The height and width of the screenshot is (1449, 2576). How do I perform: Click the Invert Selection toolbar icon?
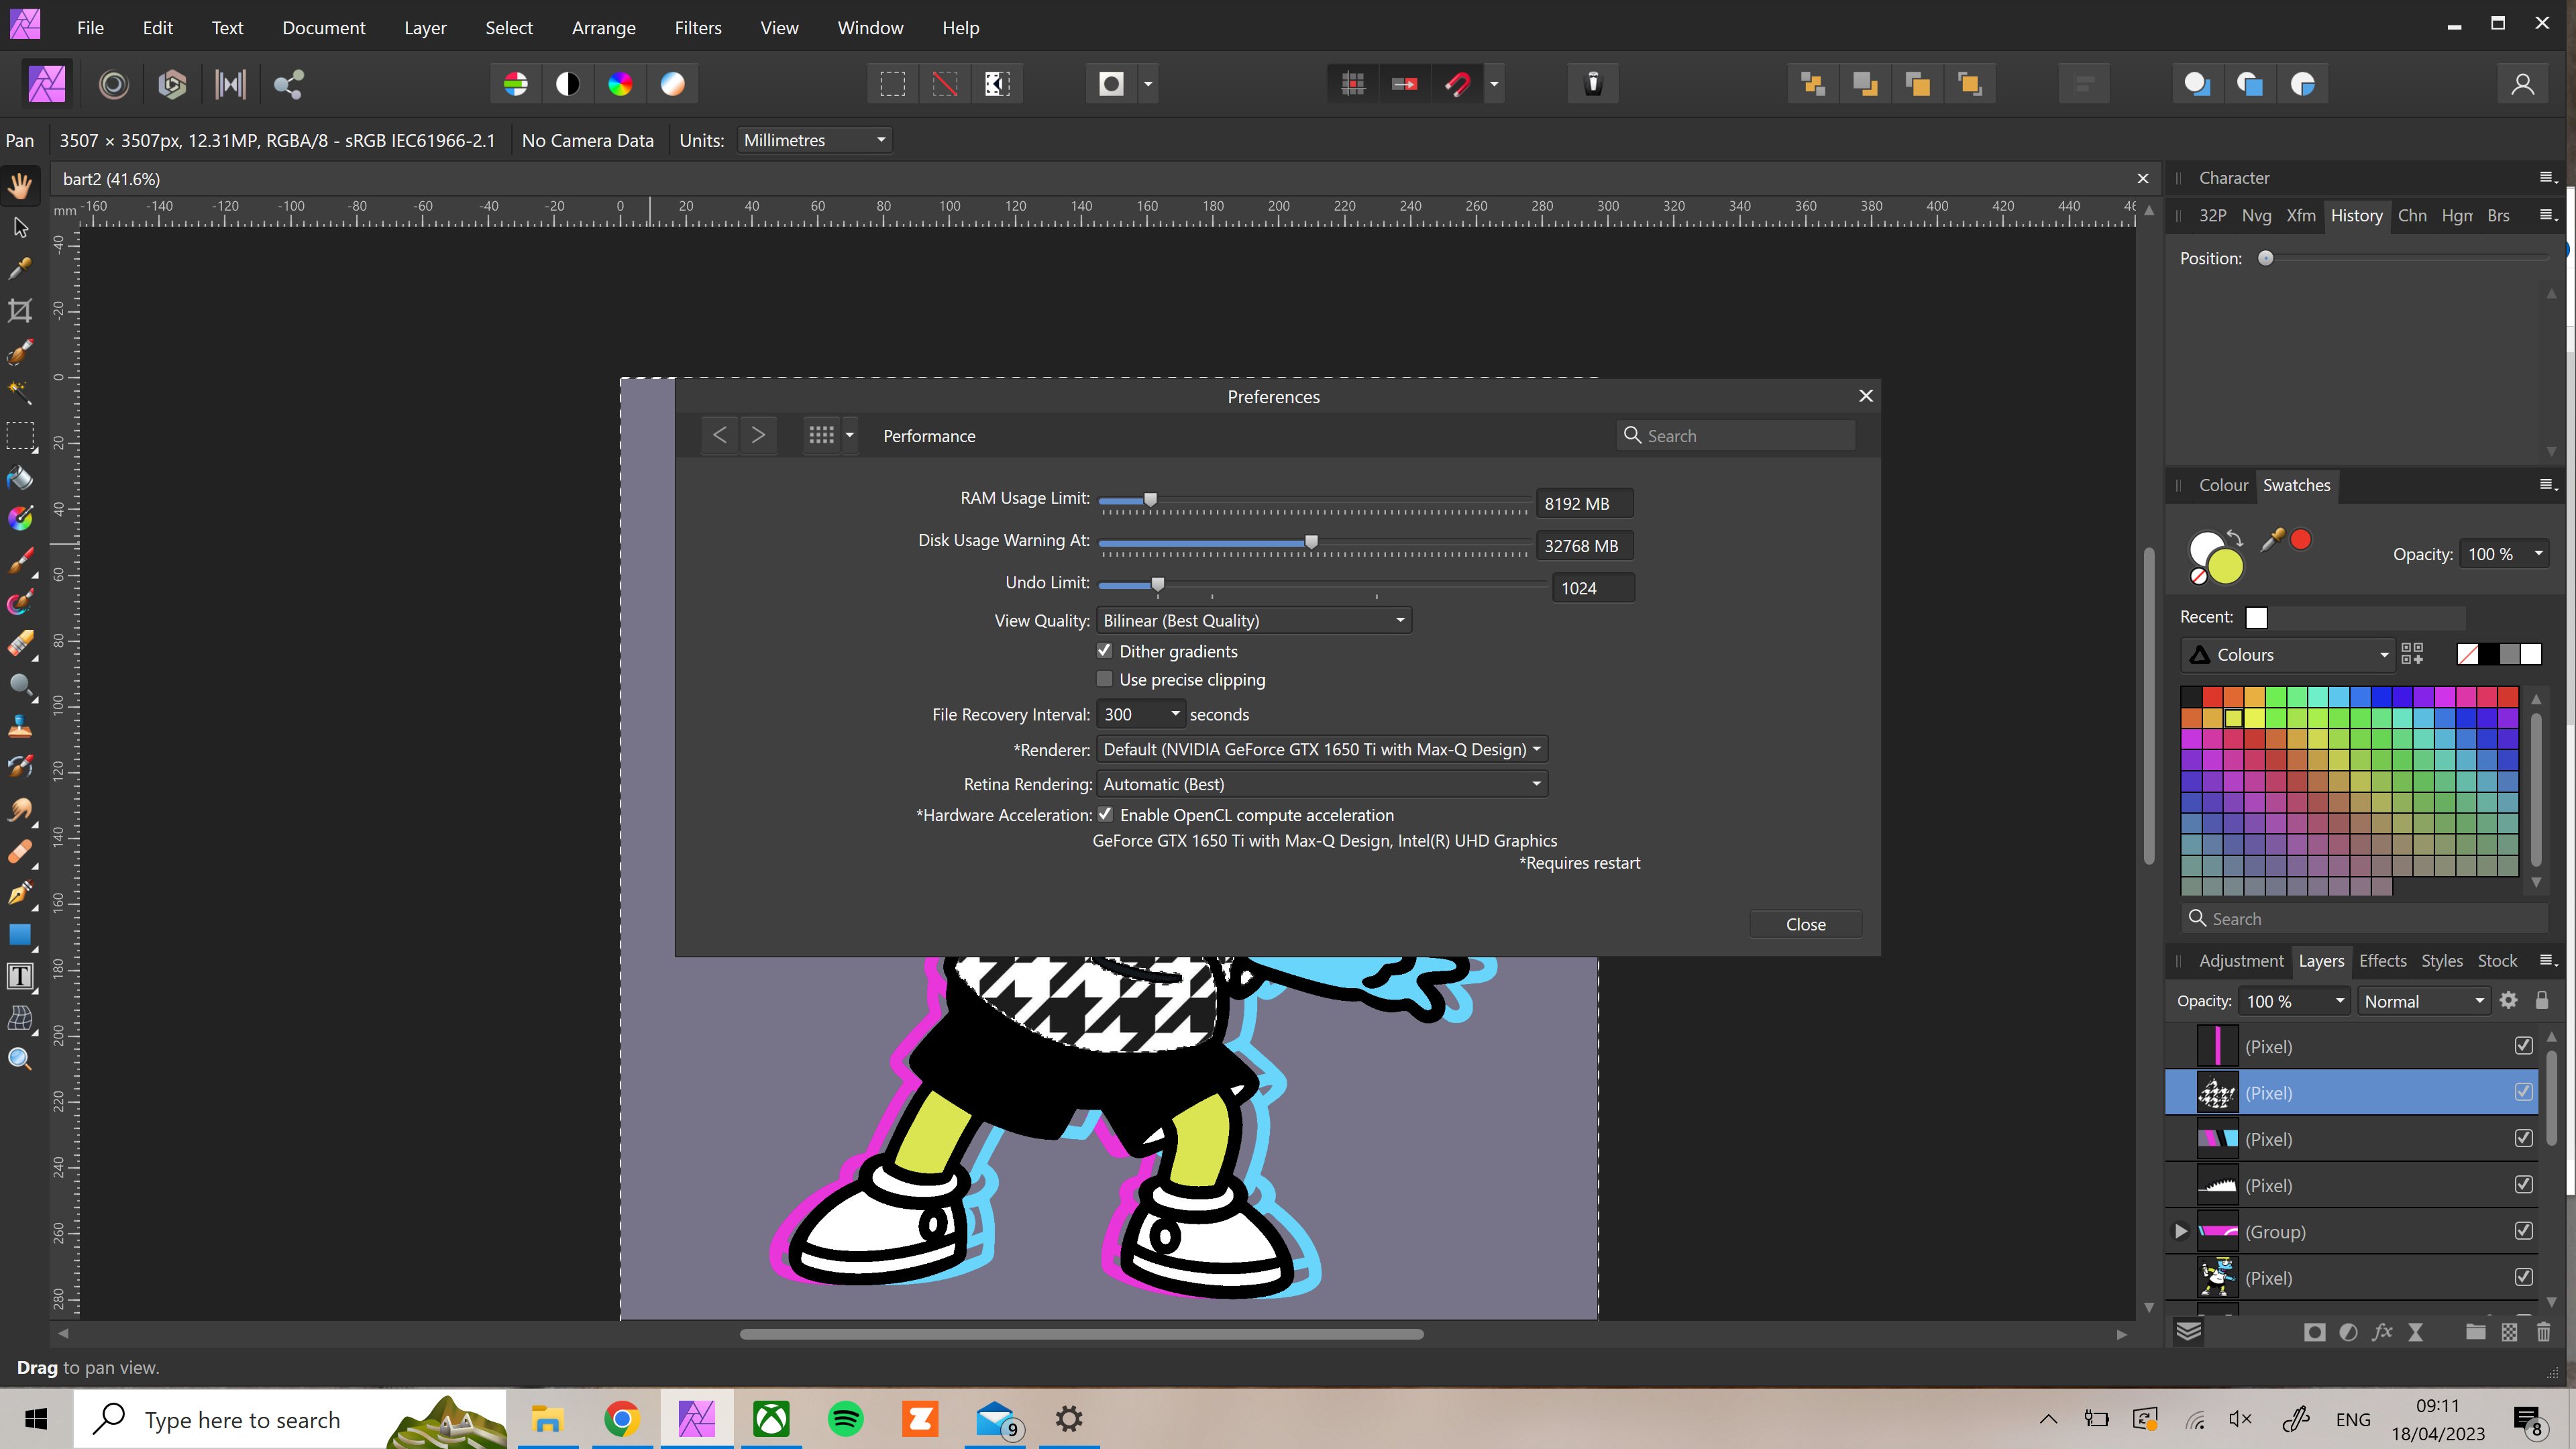[x=997, y=84]
